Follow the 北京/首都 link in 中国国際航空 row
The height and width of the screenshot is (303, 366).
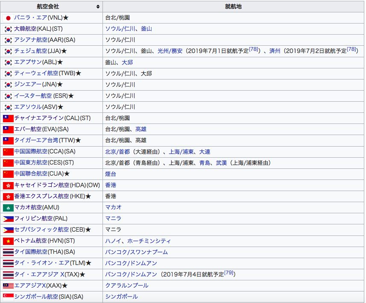[x=117, y=152]
